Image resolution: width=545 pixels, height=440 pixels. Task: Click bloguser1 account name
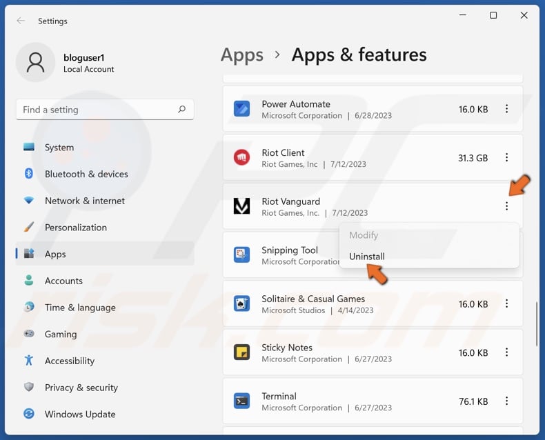point(83,58)
